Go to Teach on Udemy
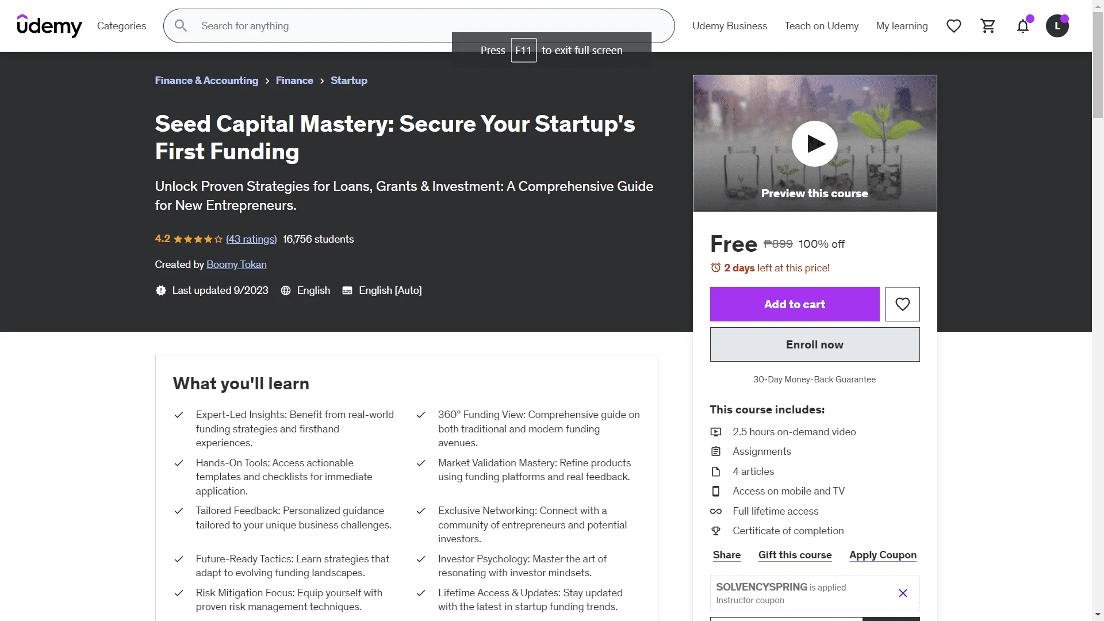The height and width of the screenshot is (621, 1104). [822, 26]
